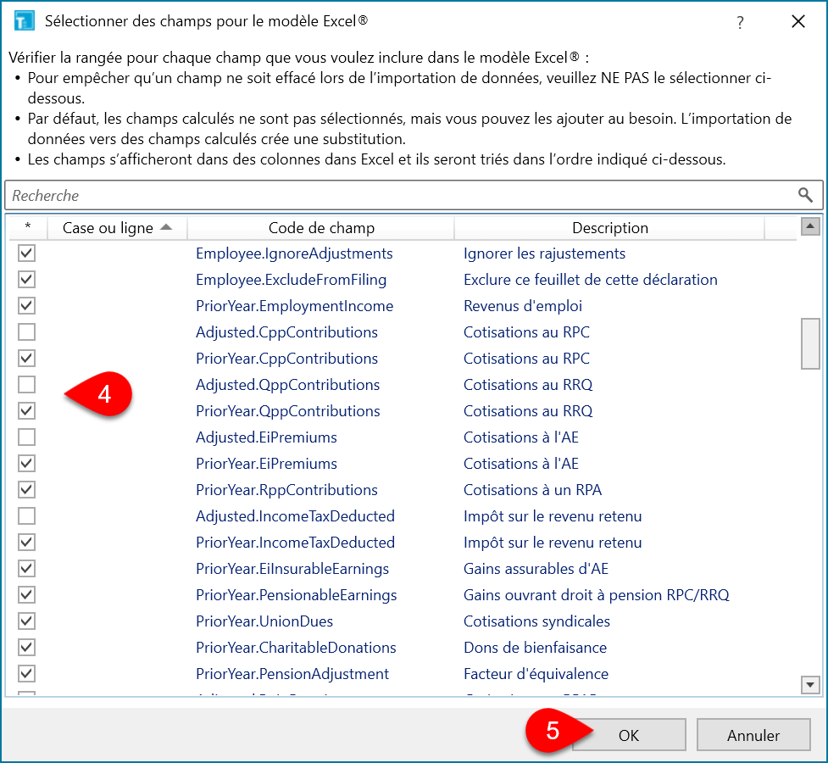Screen dimensions: 828x763
Task: Enable Adjusted.QppContributions checkbox
Action: [x=26, y=384]
